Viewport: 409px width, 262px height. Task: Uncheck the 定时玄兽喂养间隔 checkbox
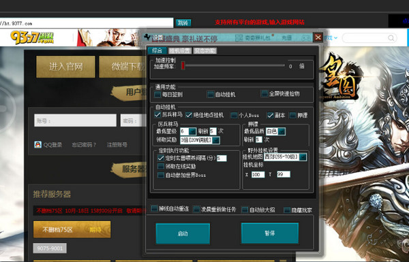[x=161, y=158]
